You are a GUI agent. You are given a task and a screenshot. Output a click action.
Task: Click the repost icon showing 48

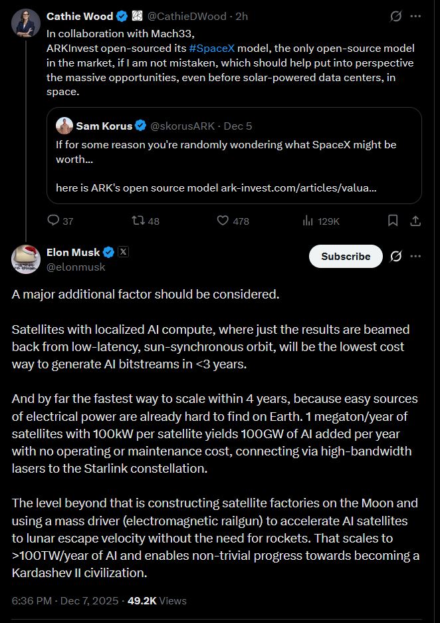coord(139,221)
